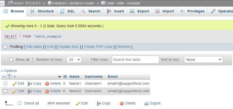The image size is (233, 109).
Task: Click With selected Delete red icon
Action: pyautogui.click(x=122, y=104)
